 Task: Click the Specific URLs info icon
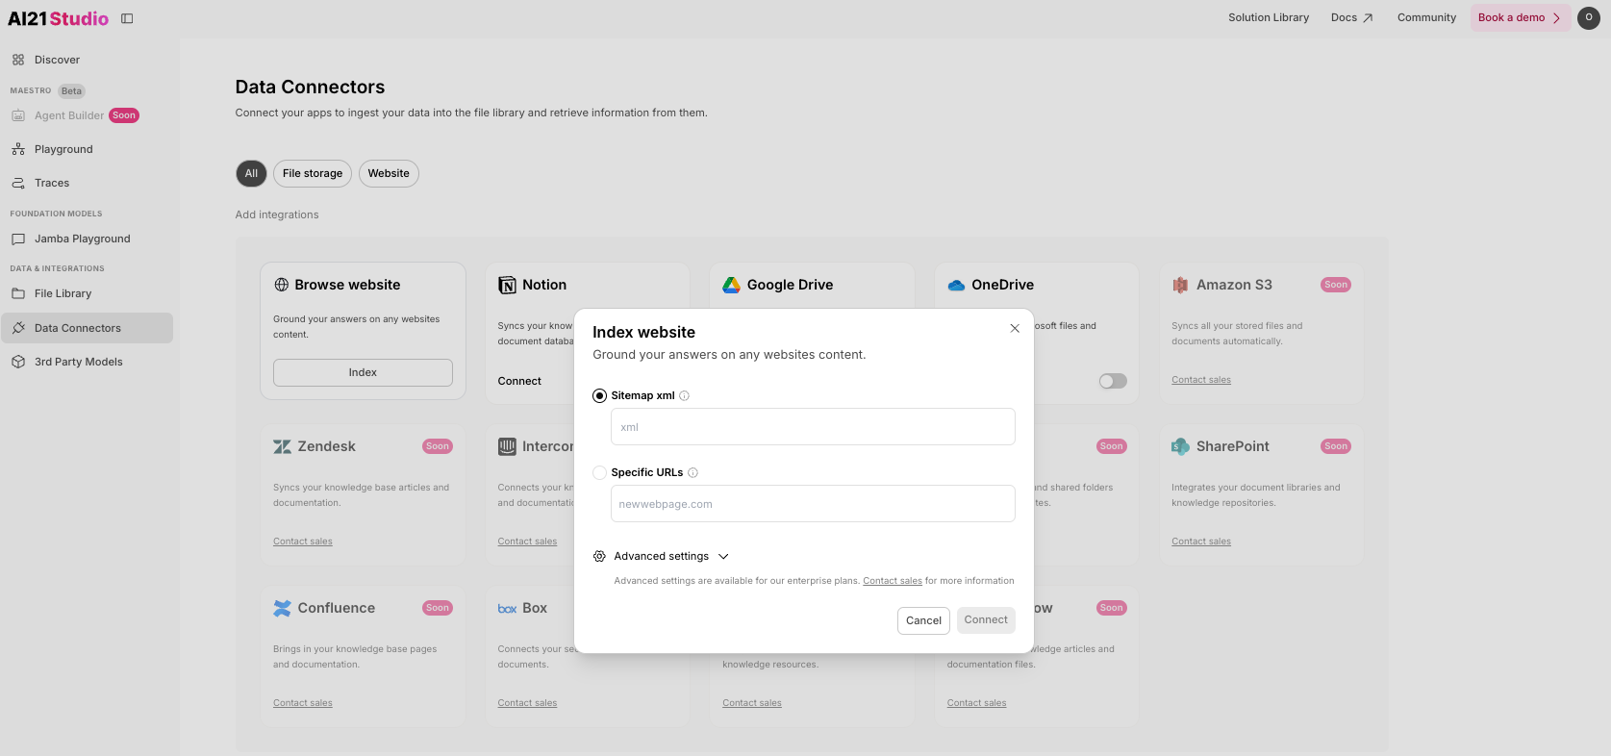pos(692,472)
